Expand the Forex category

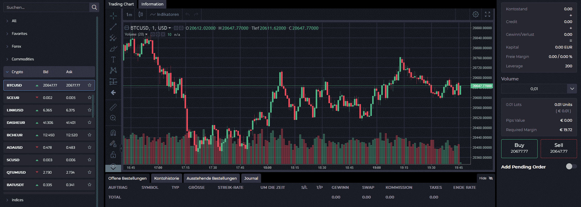(16, 46)
